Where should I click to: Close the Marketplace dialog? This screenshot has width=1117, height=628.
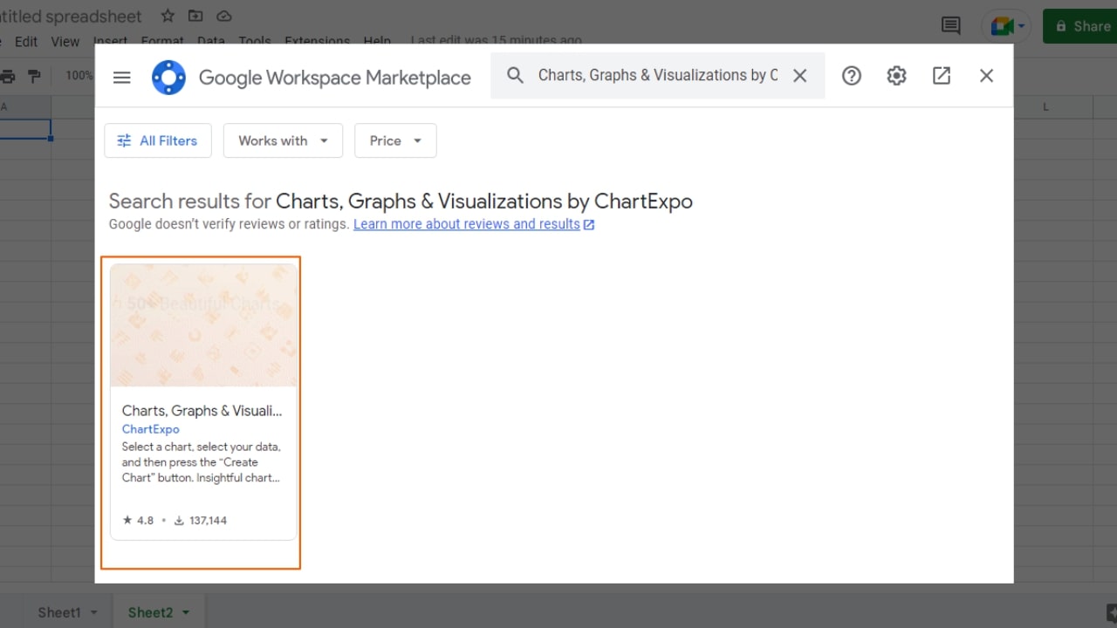(x=987, y=76)
